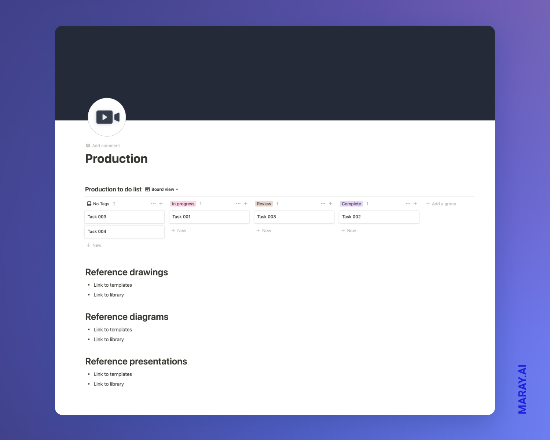
Task: Add New card under No Tags
Action: point(94,245)
